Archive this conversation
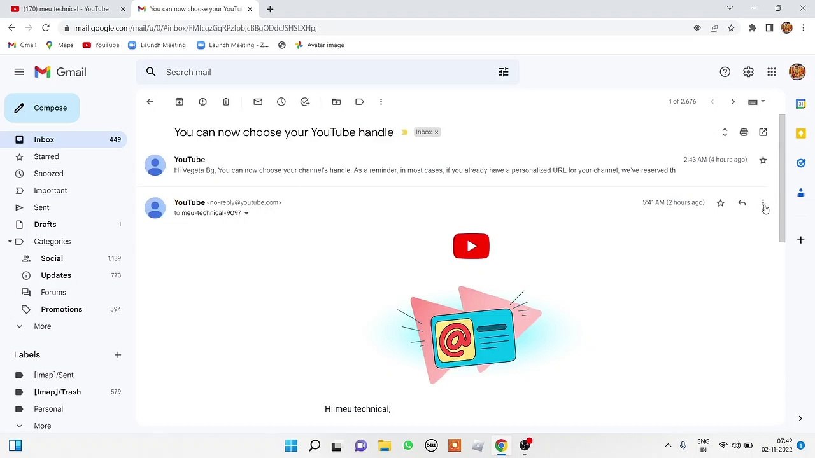815x458 pixels. 180,102
